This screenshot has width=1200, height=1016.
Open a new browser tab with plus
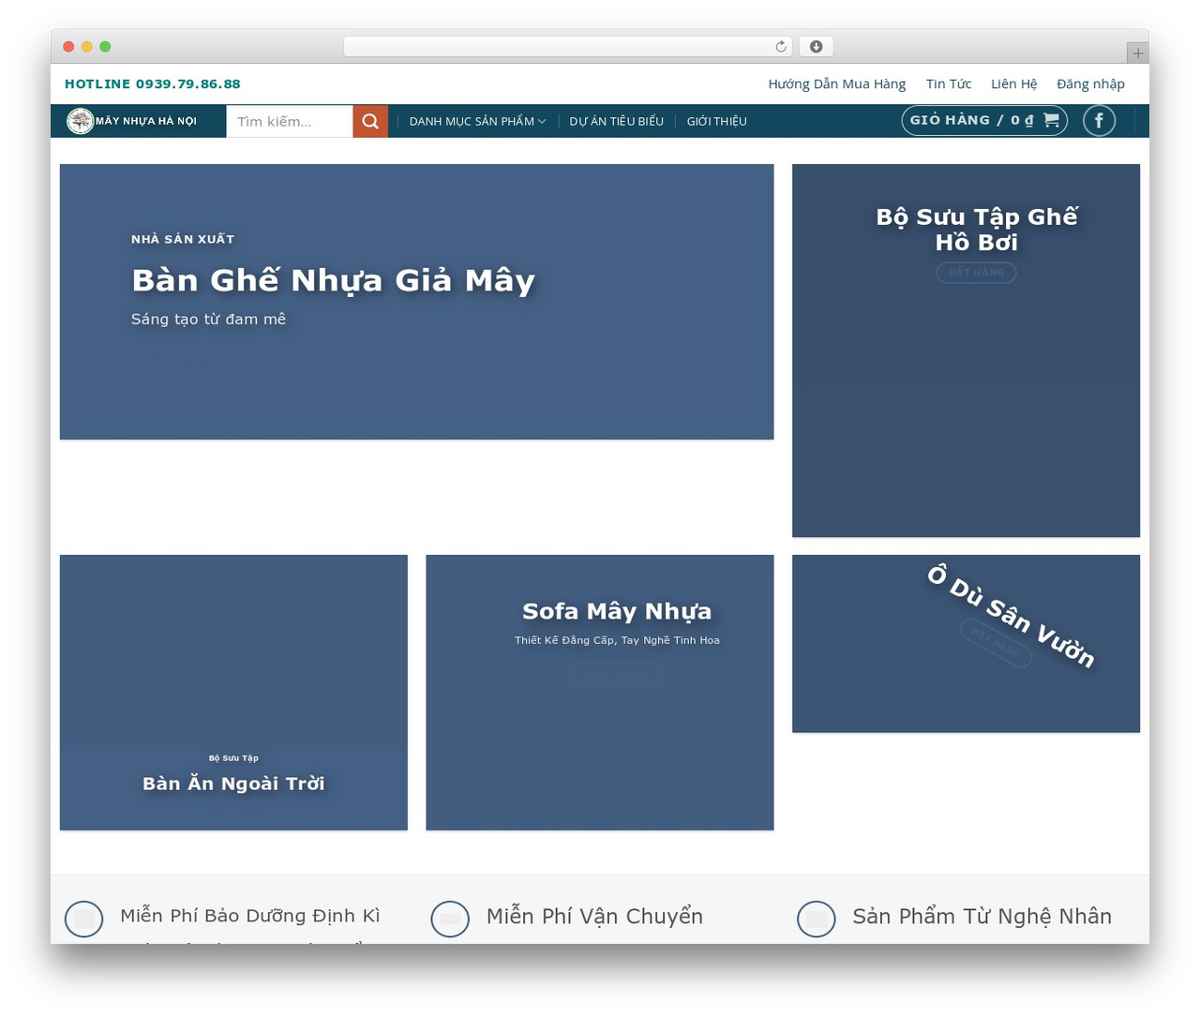tap(1137, 53)
